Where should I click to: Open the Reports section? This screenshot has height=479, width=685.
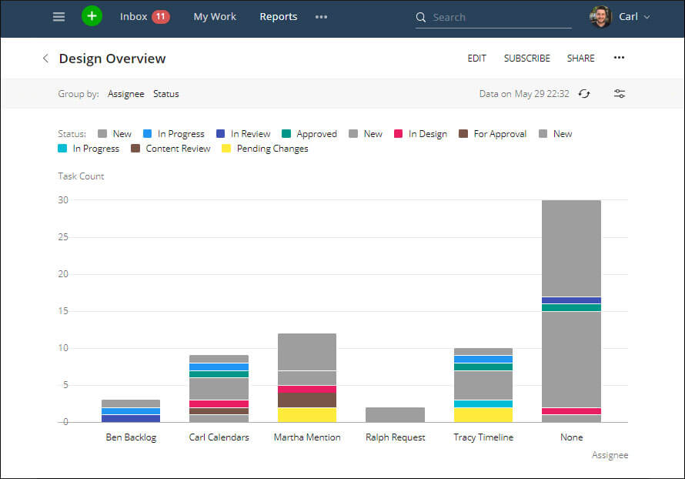tap(278, 16)
